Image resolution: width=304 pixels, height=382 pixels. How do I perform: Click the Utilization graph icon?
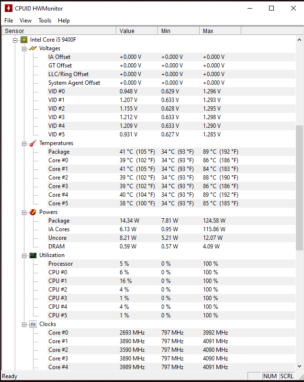coord(33,255)
